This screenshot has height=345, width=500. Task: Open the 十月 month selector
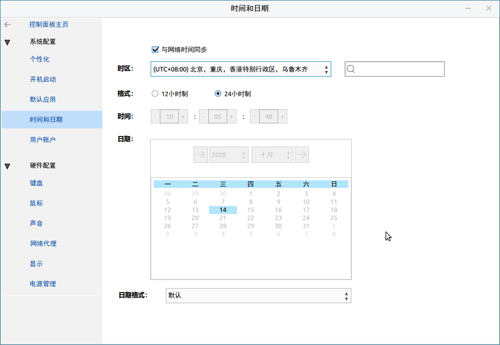click(x=272, y=155)
